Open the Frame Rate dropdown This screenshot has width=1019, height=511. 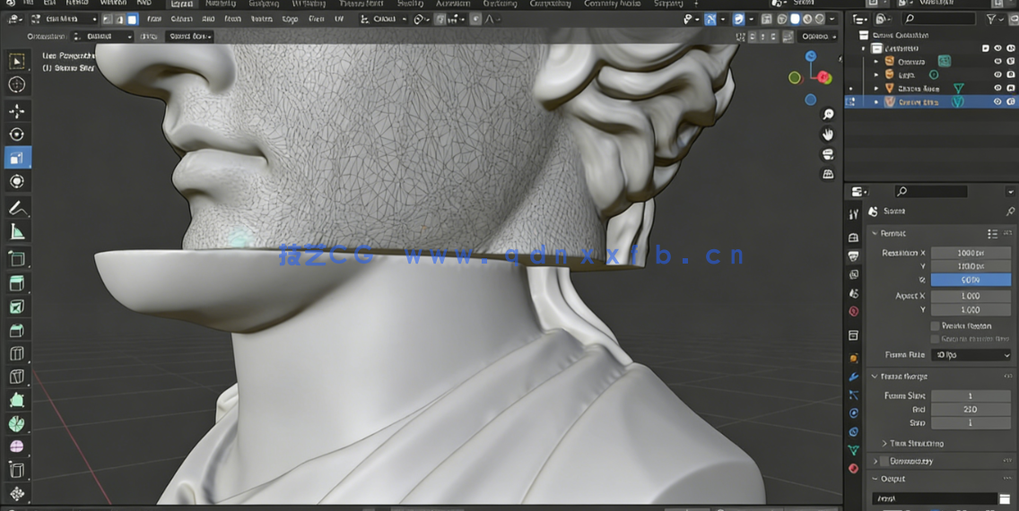click(x=971, y=355)
